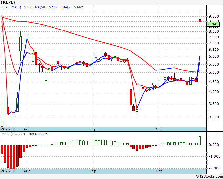Click the 7.000 price axis label
The height and width of the screenshot is (179, 223).
click(213, 43)
